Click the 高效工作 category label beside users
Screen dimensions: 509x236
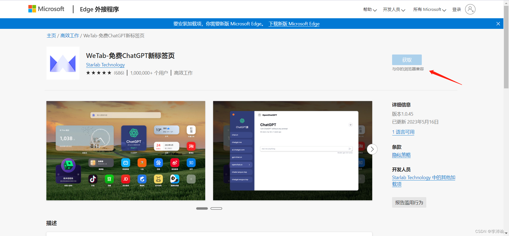[183, 73]
